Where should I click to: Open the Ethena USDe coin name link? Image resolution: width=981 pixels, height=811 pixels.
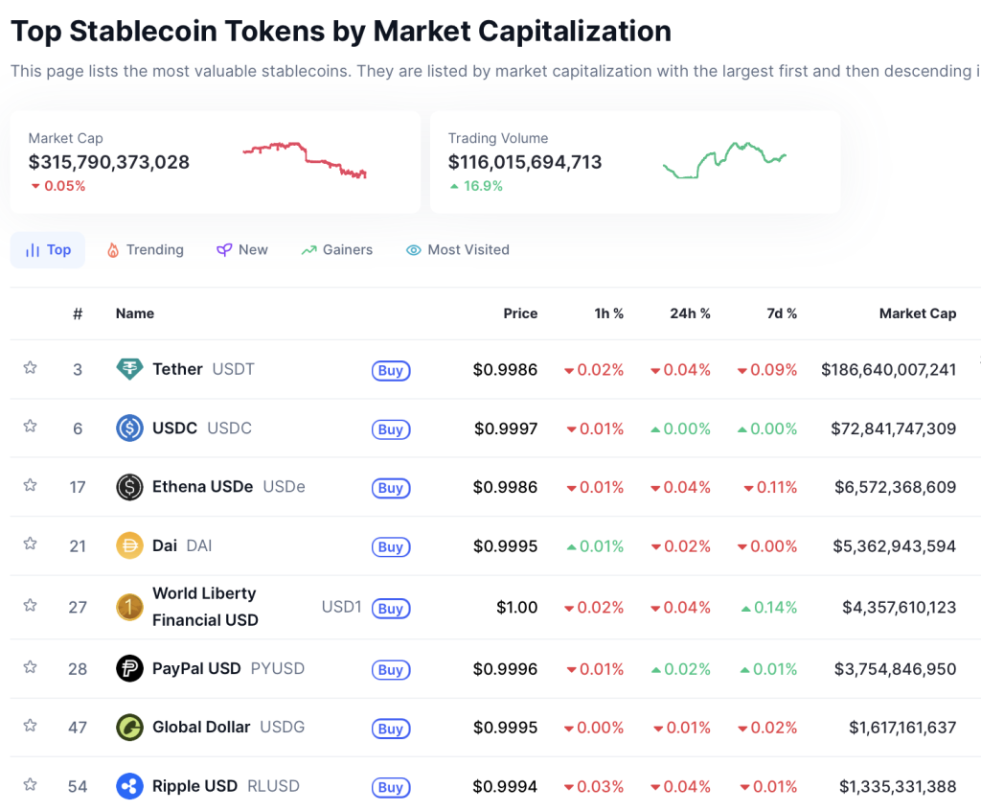[x=202, y=487]
